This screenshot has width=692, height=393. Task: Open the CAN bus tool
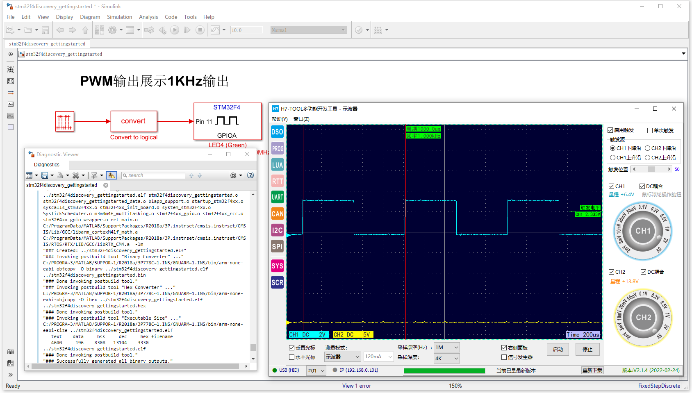[278, 214]
